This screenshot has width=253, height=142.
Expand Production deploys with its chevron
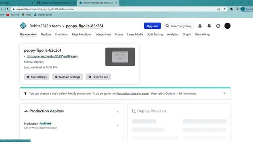click(117, 111)
